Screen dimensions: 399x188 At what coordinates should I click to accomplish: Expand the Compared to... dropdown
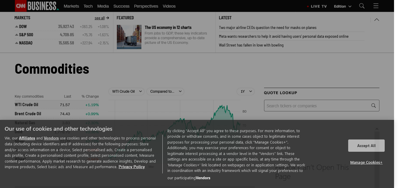click(165, 92)
